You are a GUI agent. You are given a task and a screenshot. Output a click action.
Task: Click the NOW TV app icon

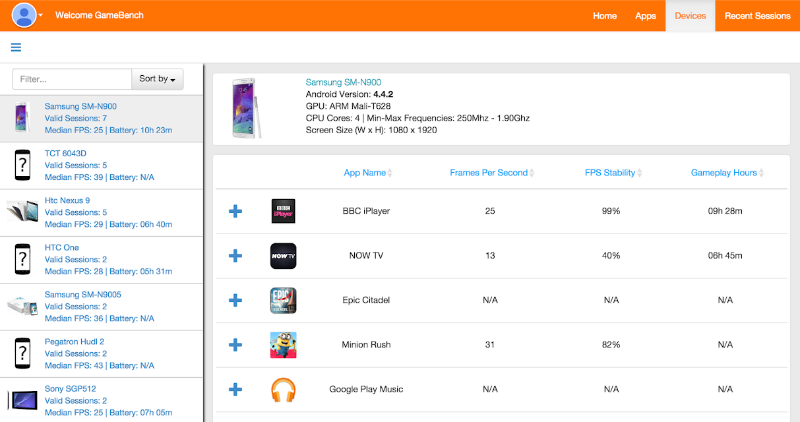[283, 256]
